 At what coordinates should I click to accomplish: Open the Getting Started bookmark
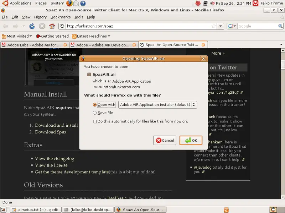coord(52,36)
